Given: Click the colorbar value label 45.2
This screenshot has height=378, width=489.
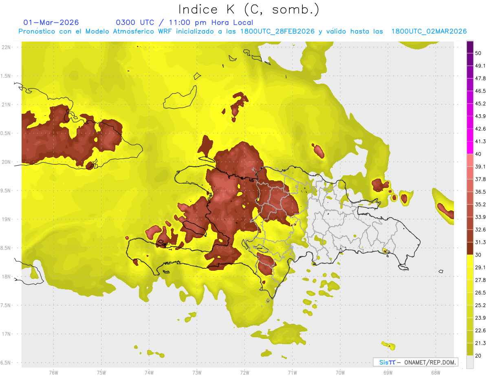Looking at the screenshot, I should point(480,104).
